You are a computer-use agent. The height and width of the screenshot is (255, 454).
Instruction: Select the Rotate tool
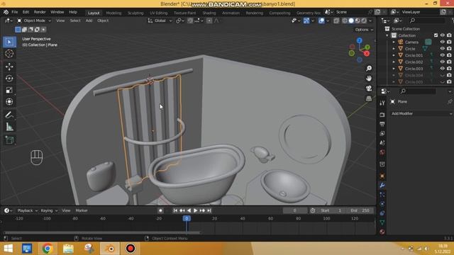(x=9, y=79)
